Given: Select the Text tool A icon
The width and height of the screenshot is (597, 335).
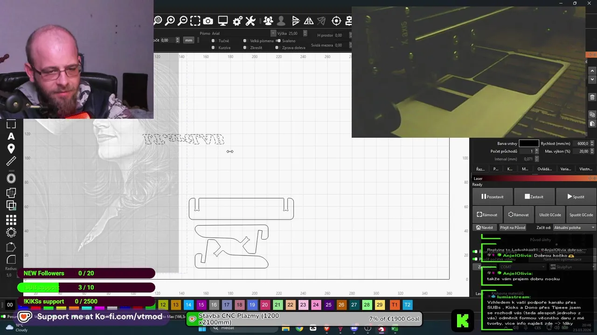Looking at the screenshot, I should click(x=11, y=136).
